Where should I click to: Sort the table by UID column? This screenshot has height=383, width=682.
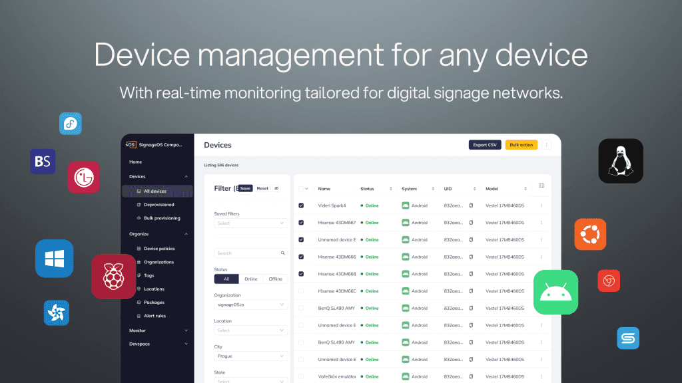click(x=474, y=189)
